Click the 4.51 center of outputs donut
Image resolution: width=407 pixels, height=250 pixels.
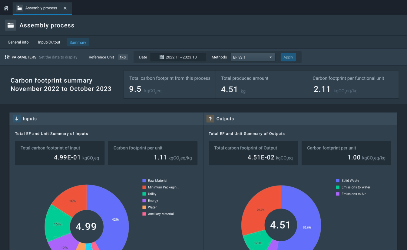coord(280,225)
